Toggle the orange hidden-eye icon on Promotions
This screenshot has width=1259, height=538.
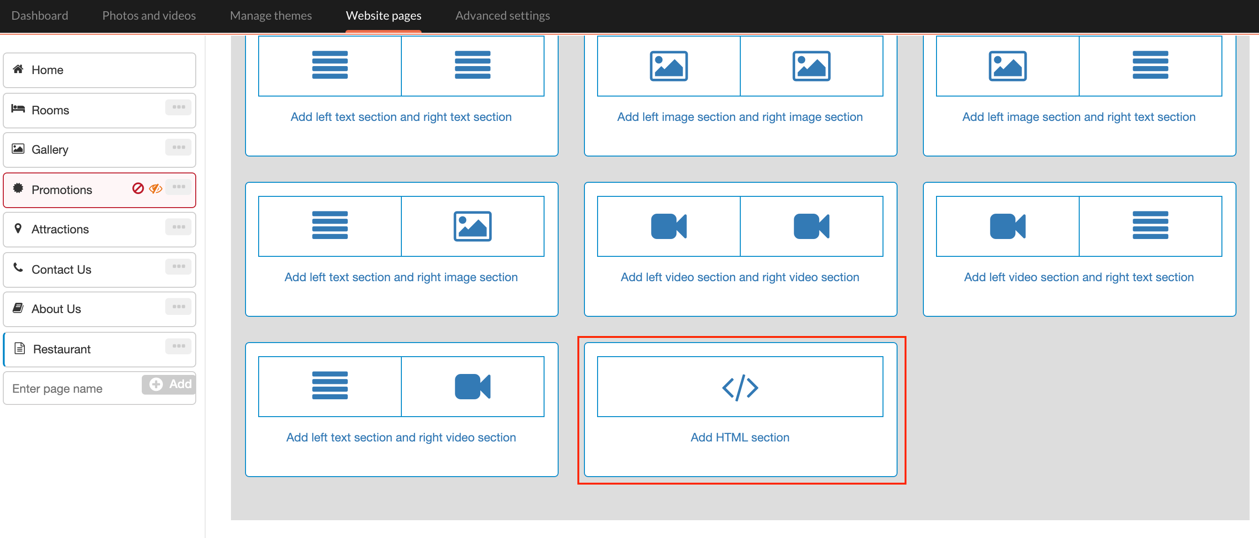[x=155, y=189]
